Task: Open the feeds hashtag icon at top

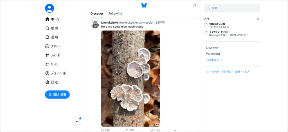Action: click(x=194, y=5)
